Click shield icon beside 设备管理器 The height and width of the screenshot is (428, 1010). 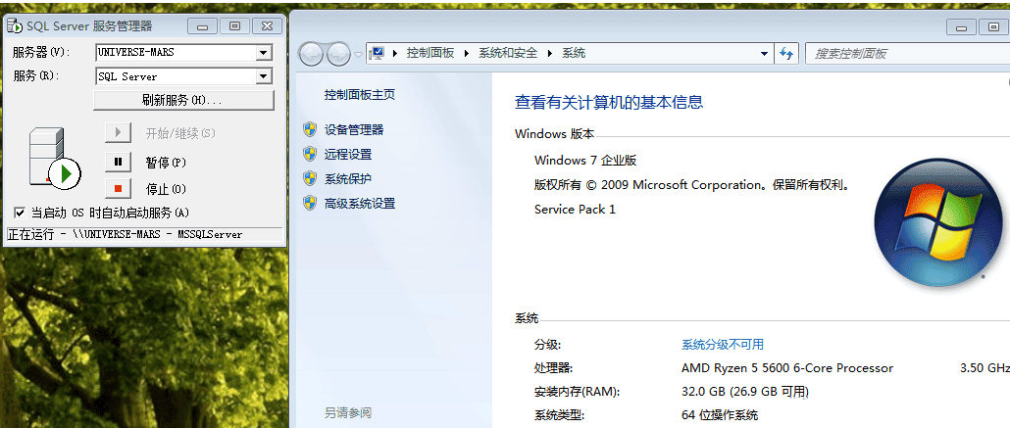click(310, 130)
